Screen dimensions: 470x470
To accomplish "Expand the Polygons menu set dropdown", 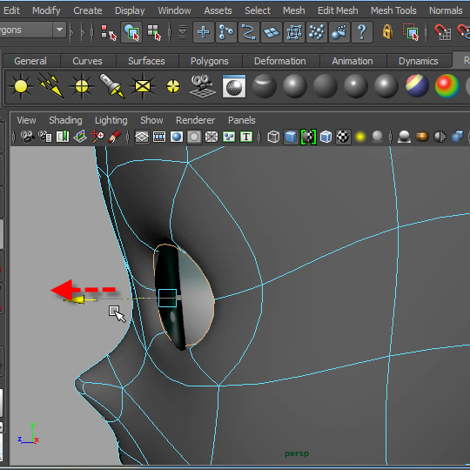I will [x=60, y=30].
